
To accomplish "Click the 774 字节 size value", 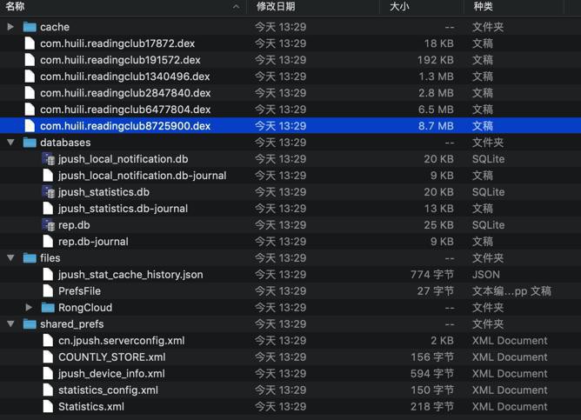I will point(432,275).
